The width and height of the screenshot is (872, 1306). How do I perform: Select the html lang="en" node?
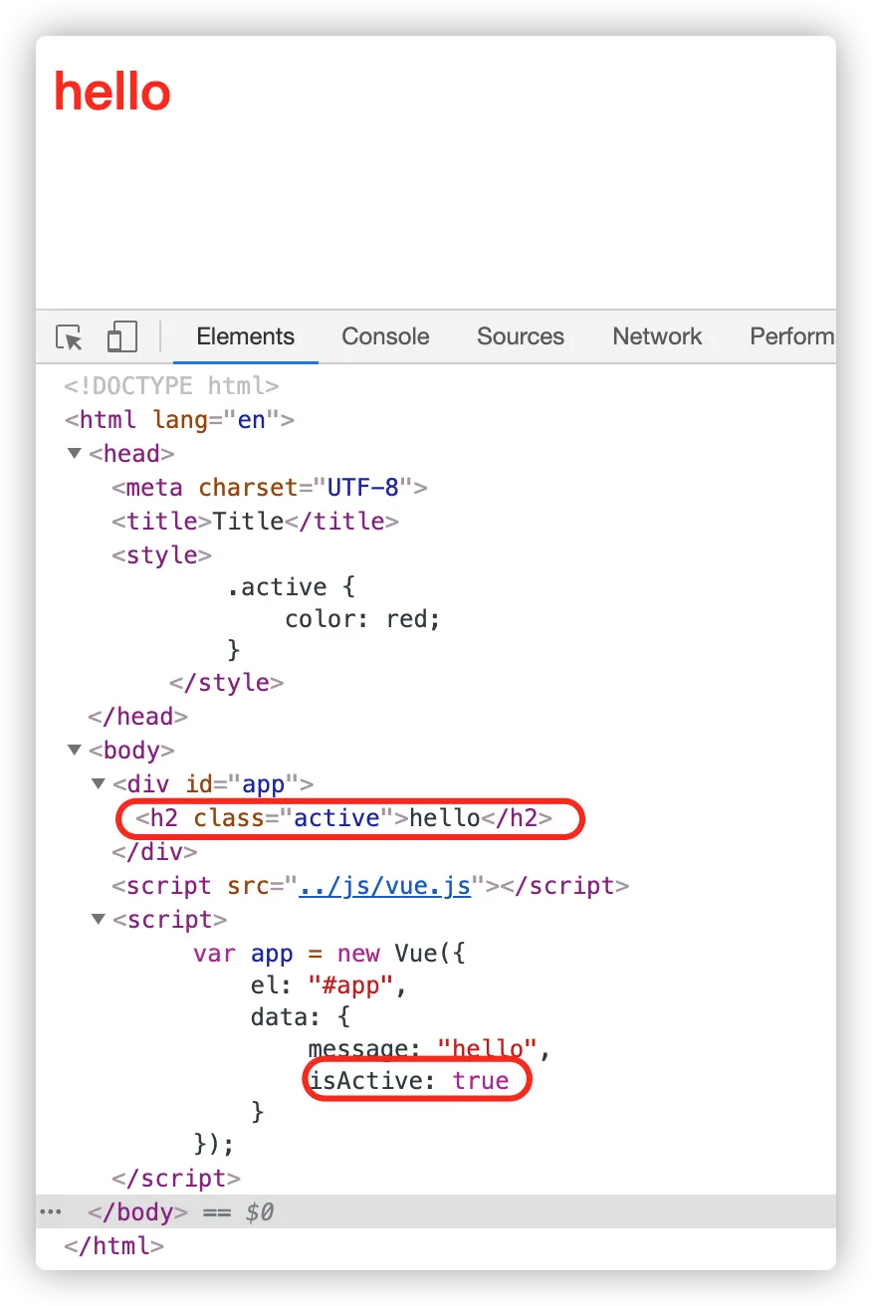[179, 420]
